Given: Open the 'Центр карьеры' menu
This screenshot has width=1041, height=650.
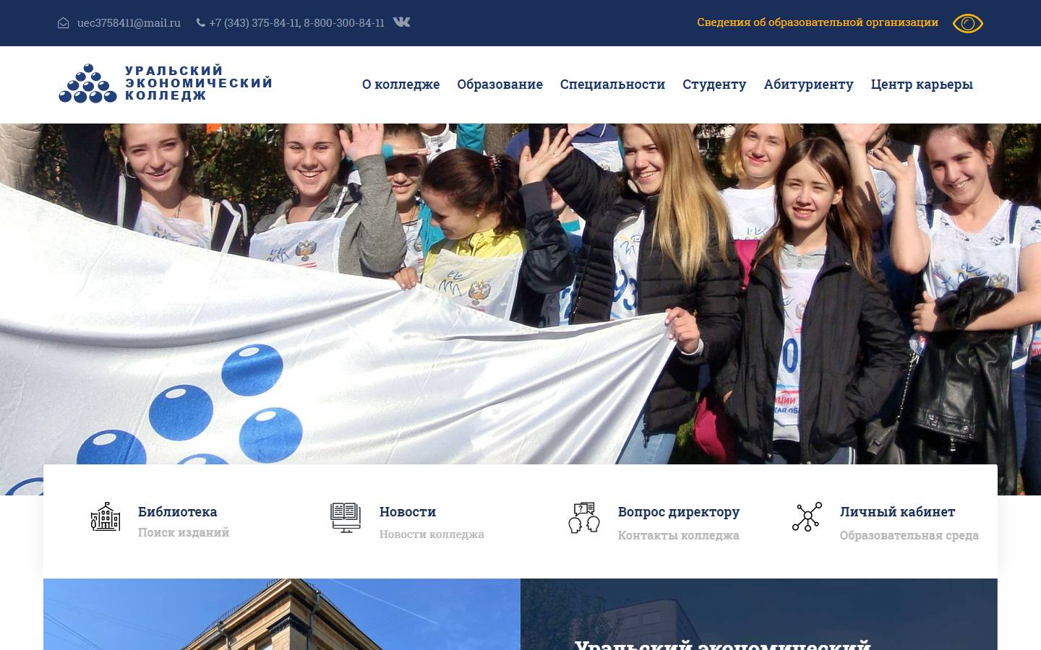Looking at the screenshot, I should [x=922, y=84].
